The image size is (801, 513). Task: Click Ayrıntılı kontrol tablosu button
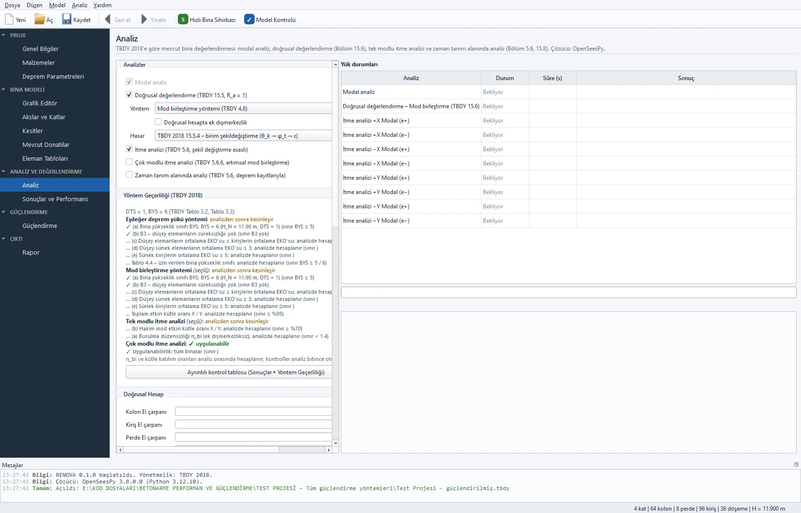[x=229, y=372]
